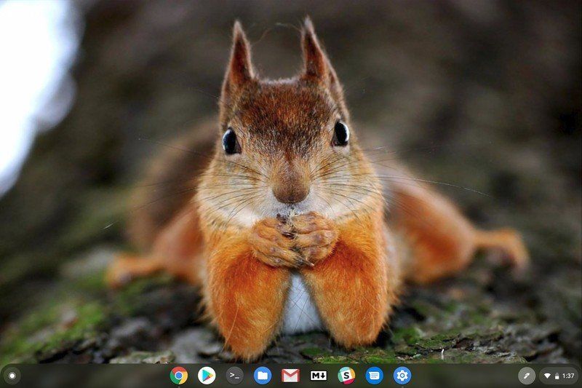Open the Files app
The height and width of the screenshot is (388, 582).
(x=263, y=376)
